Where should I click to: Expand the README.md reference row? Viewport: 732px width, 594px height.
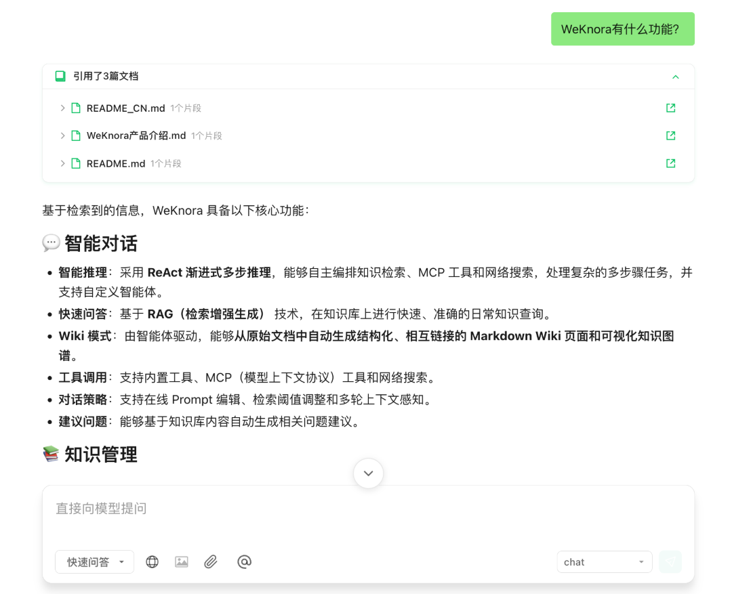[x=62, y=163]
